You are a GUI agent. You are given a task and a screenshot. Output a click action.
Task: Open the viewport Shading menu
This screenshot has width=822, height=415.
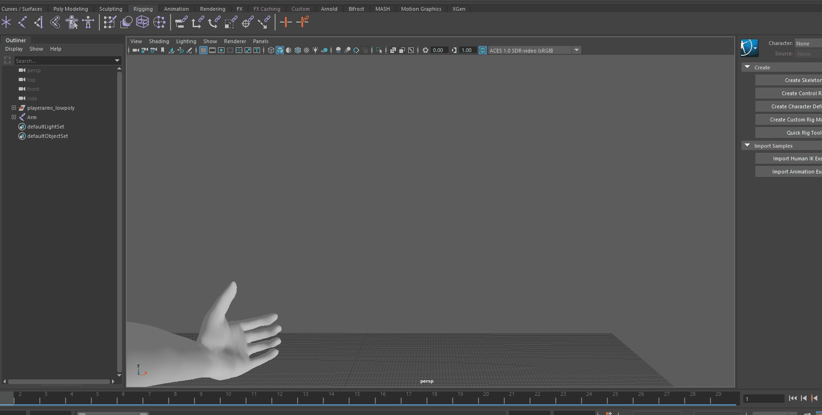[x=159, y=41]
